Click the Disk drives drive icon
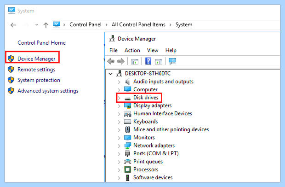This screenshot has width=285, height=187. 128,99
